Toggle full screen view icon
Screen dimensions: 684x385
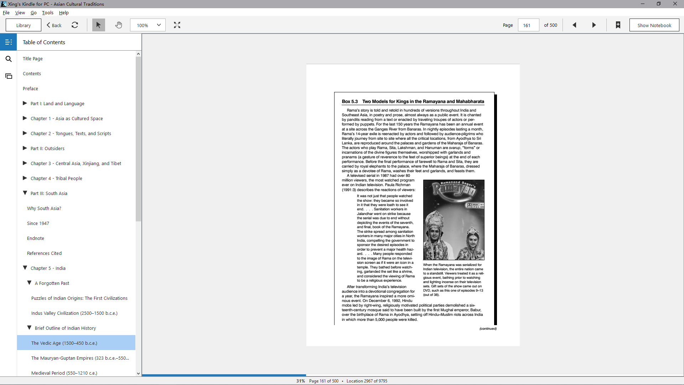(x=177, y=25)
